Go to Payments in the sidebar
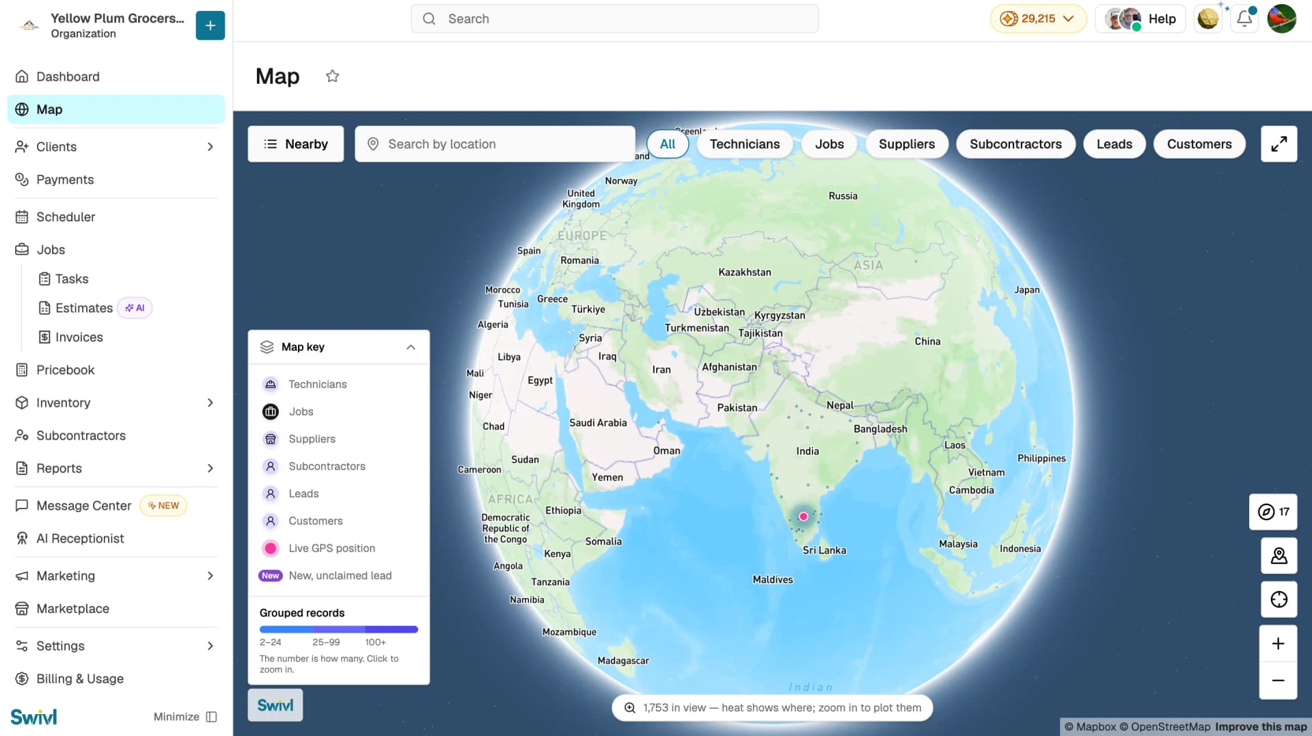Image resolution: width=1312 pixels, height=736 pixels. tap(115, 180)
